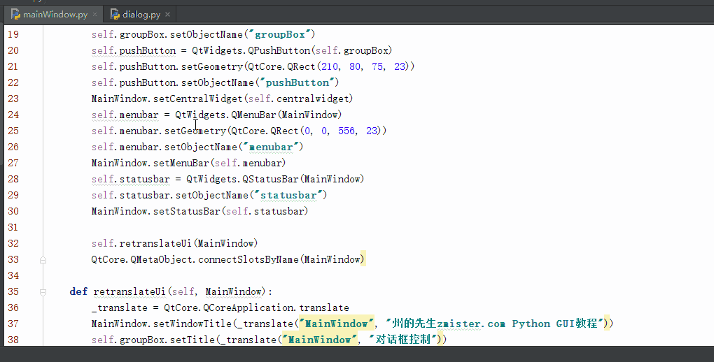
Task: Click the Python file icon on dialog.py tab
Action: tap(115, 15)
